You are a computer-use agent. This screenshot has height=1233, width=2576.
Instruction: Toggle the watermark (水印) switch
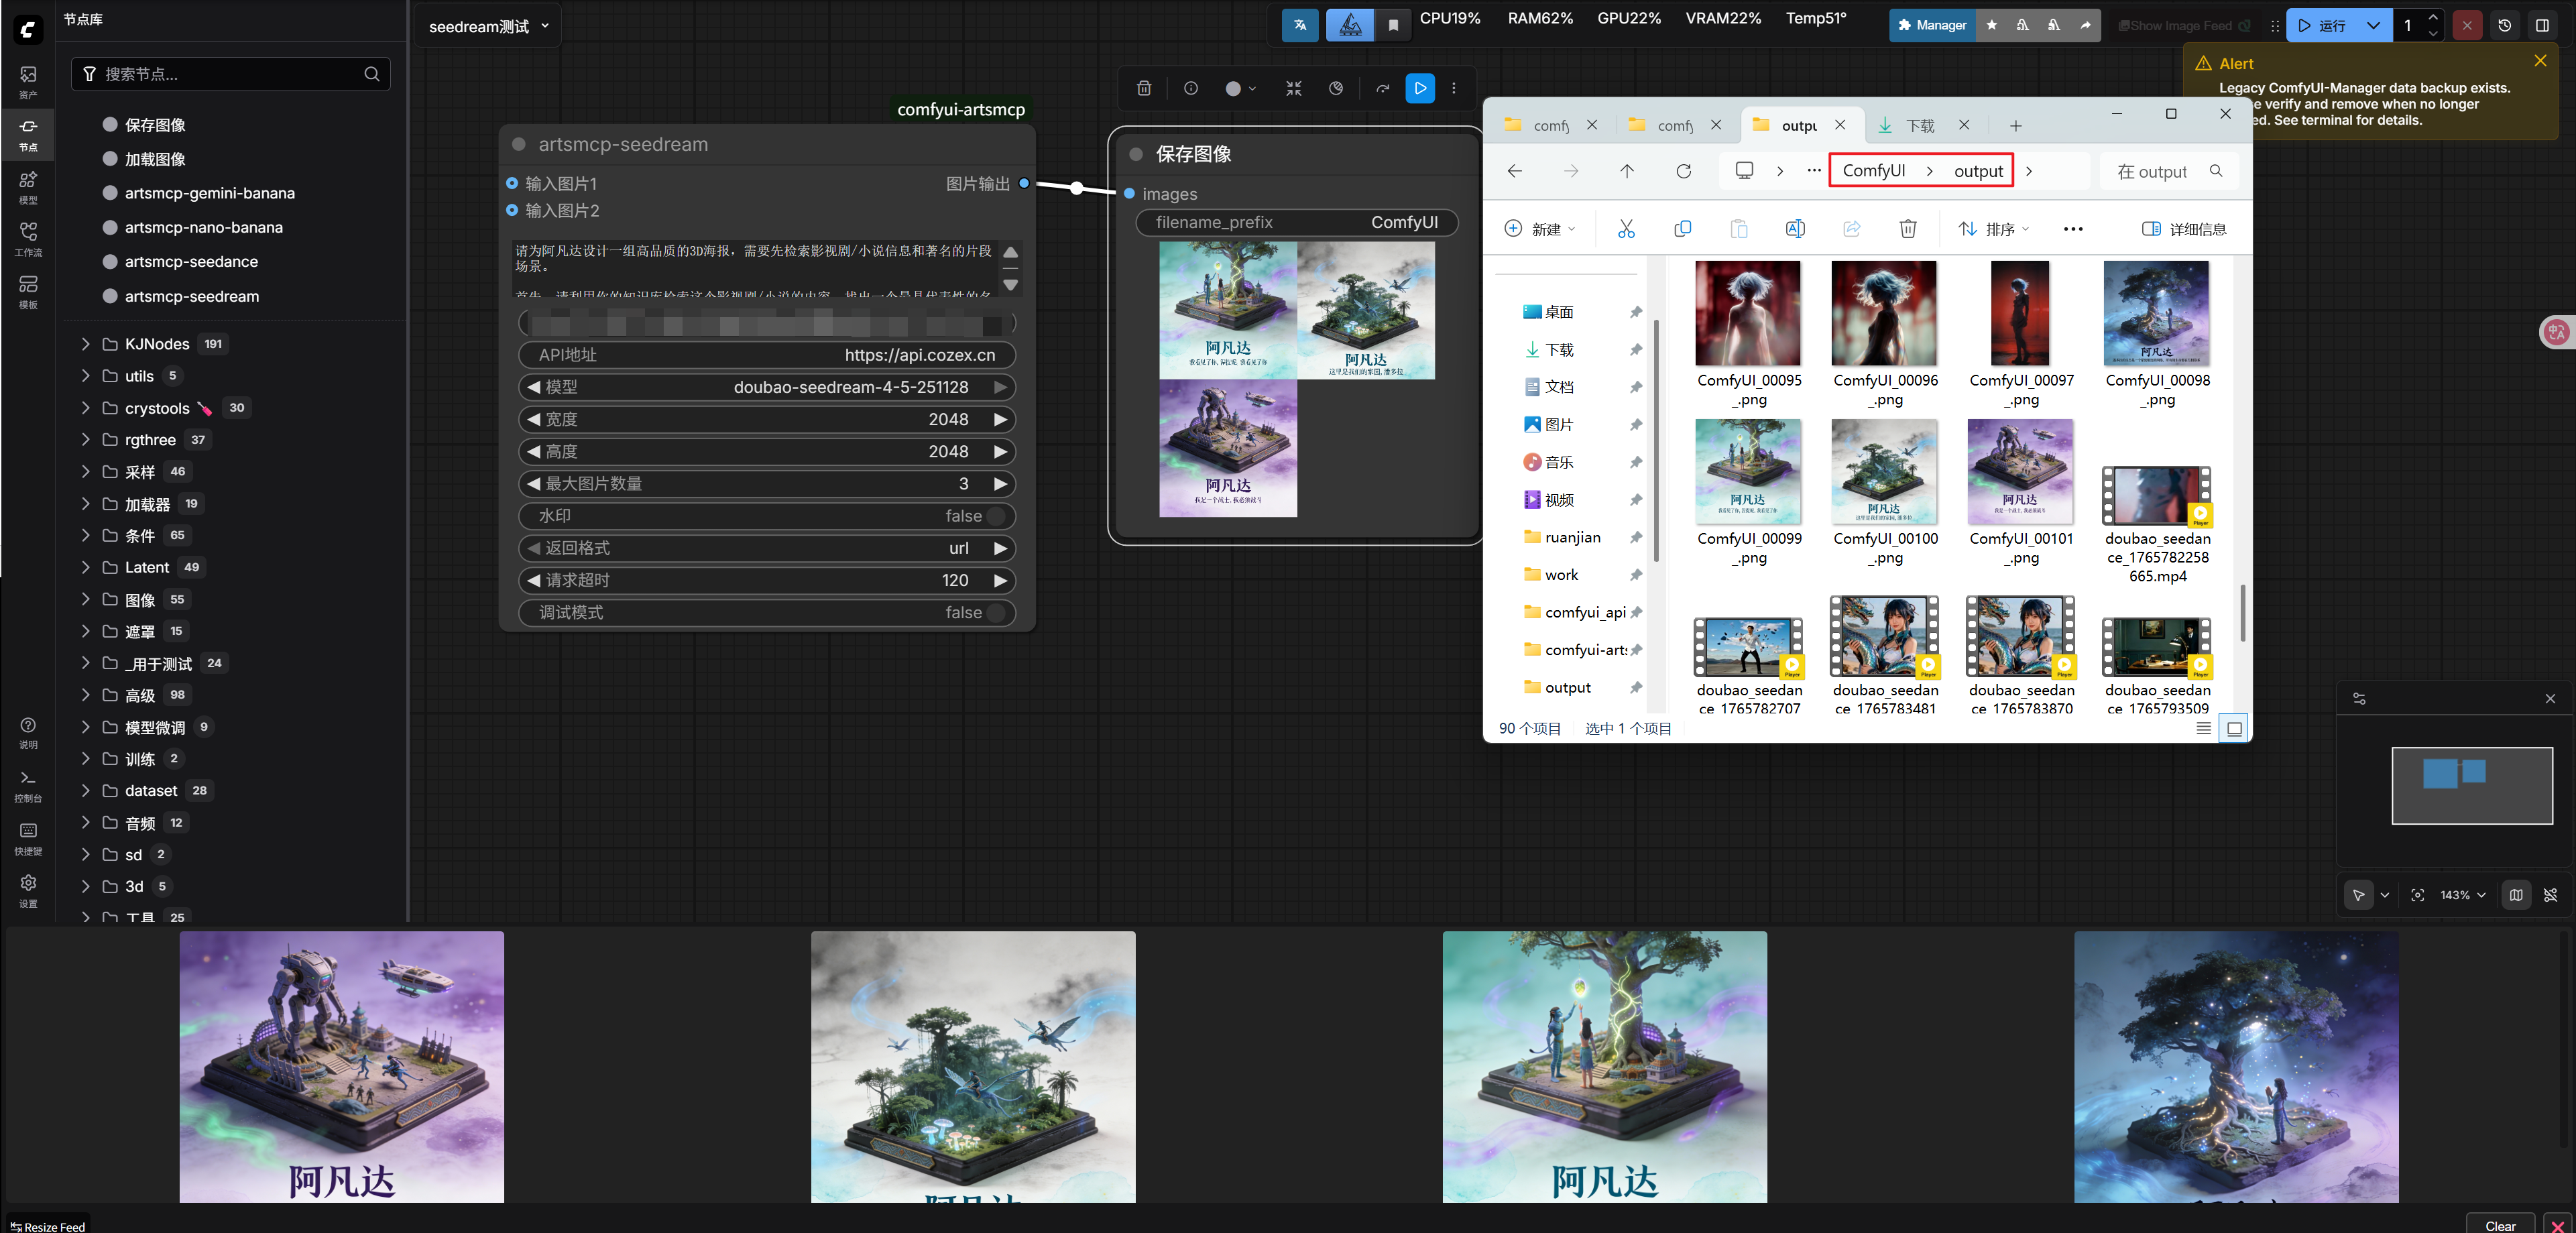(995, 516)
